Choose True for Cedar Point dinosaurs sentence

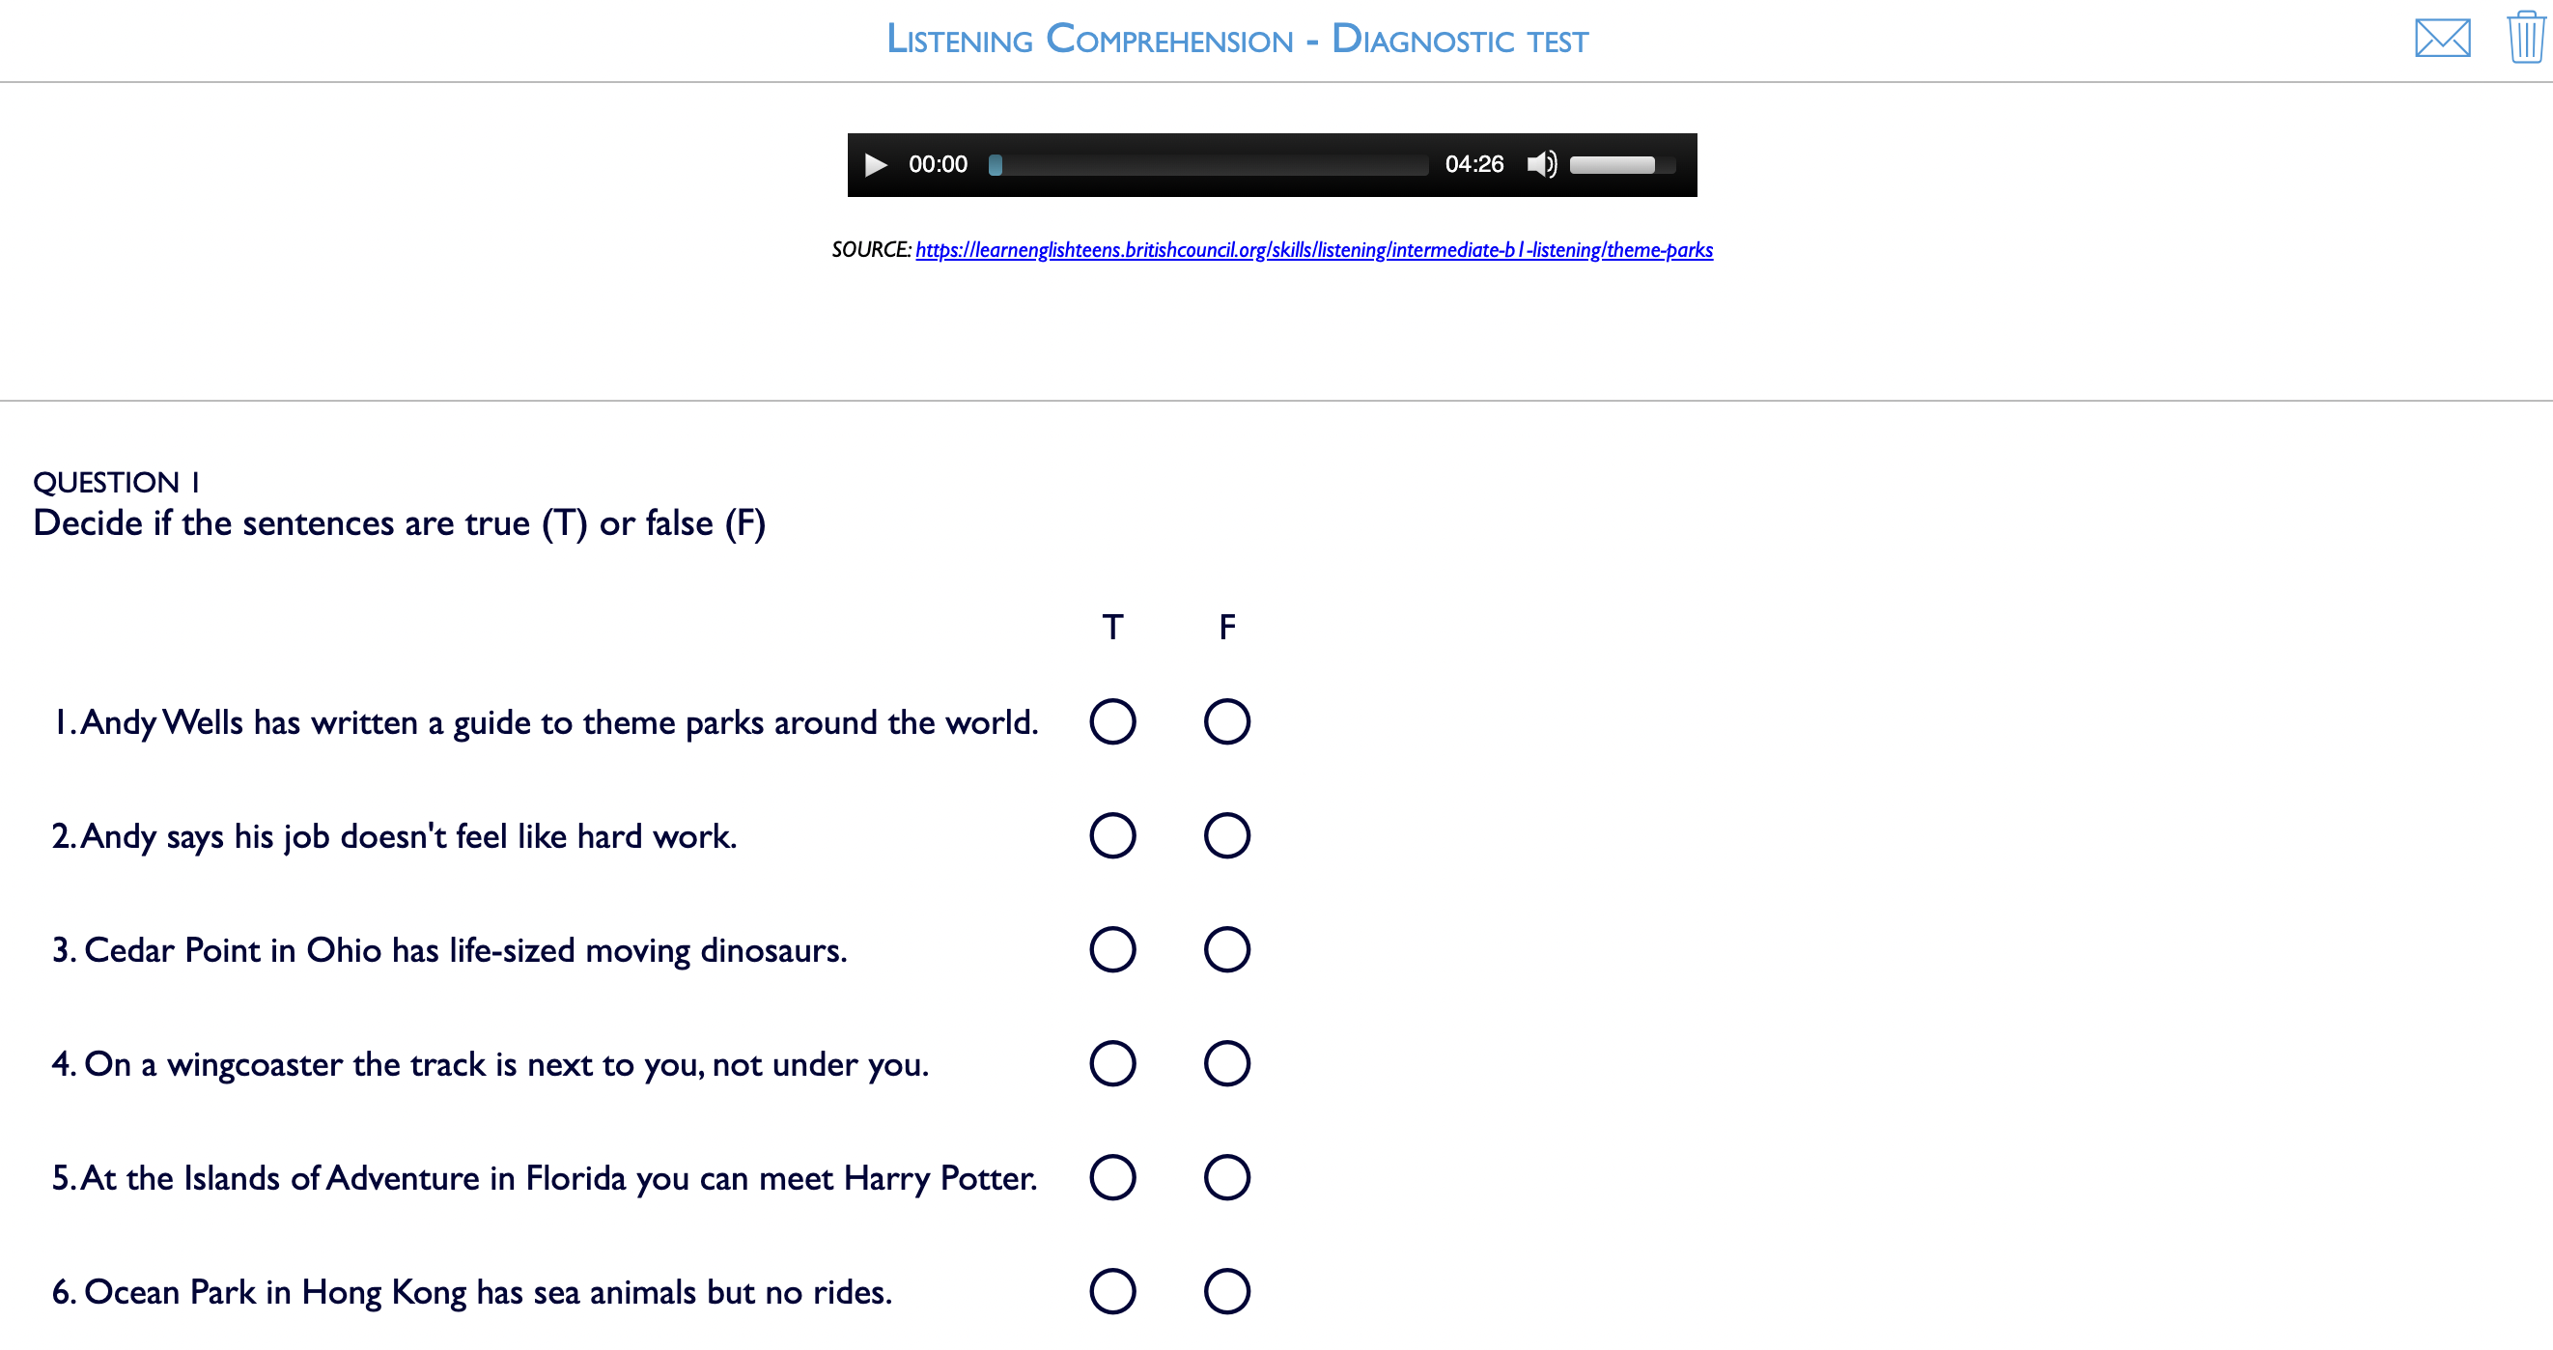point(1112,949)
